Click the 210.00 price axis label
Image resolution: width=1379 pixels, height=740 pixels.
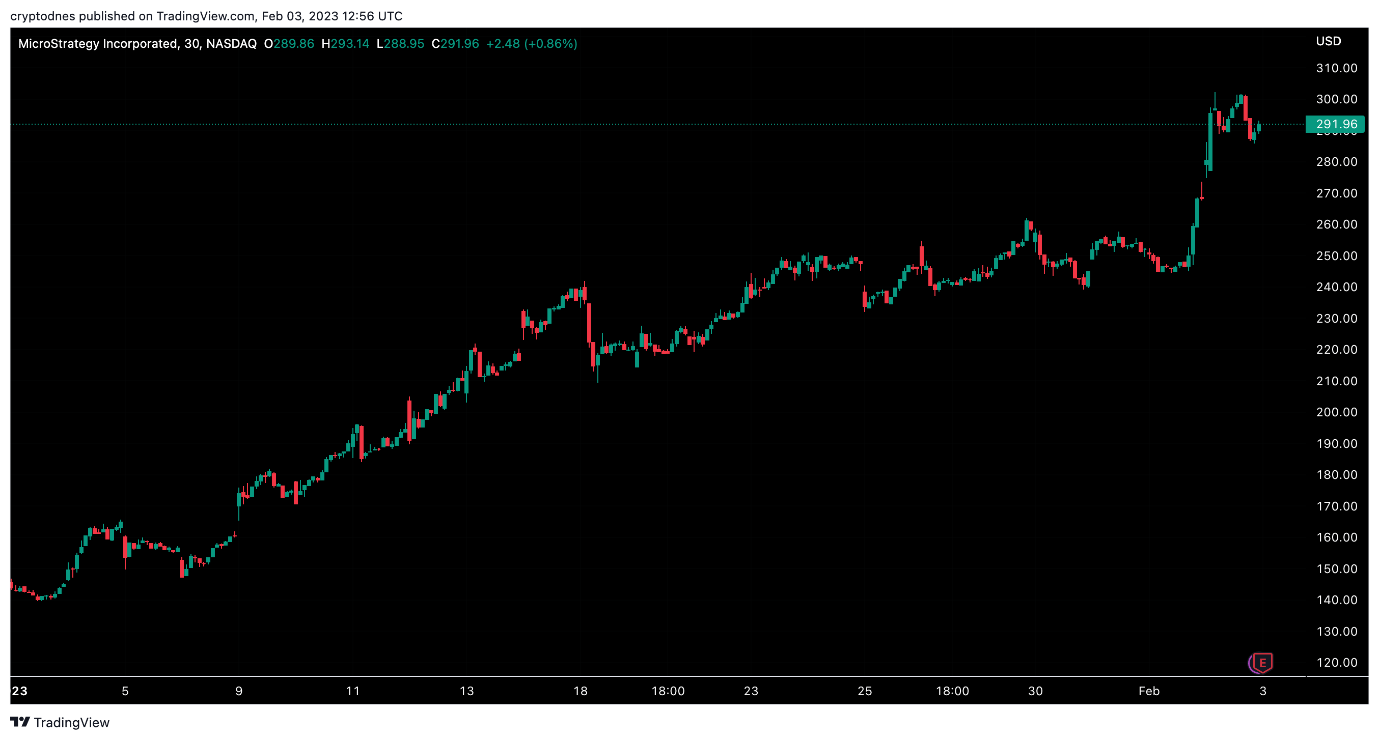point(1337,381)
